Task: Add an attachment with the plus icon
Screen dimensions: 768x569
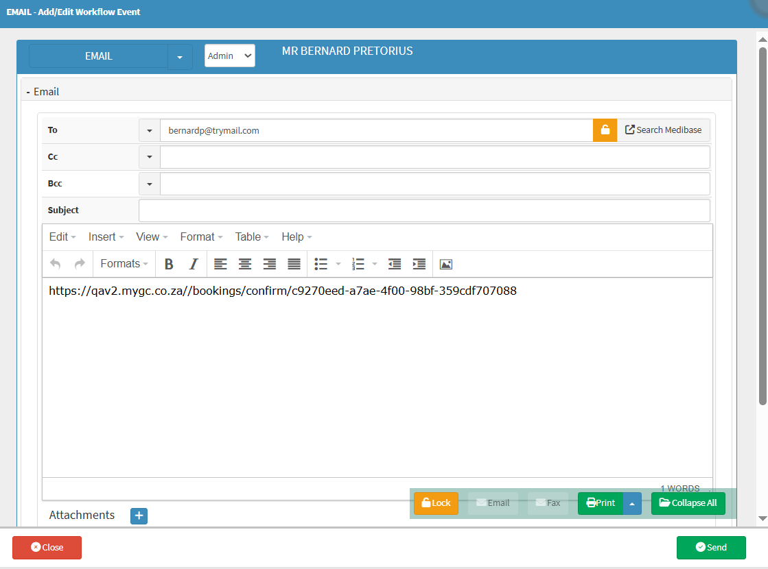Action: click(x=139, y=516)
